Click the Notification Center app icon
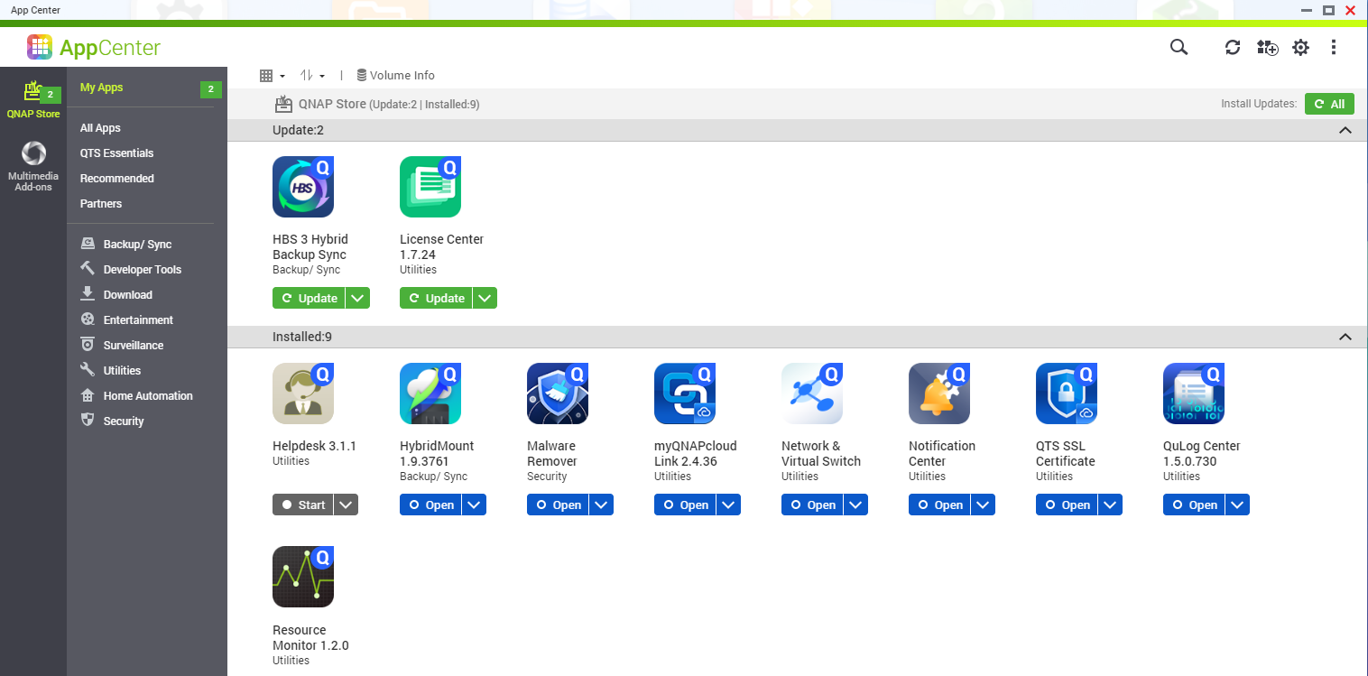 click(x=939, y=394)
